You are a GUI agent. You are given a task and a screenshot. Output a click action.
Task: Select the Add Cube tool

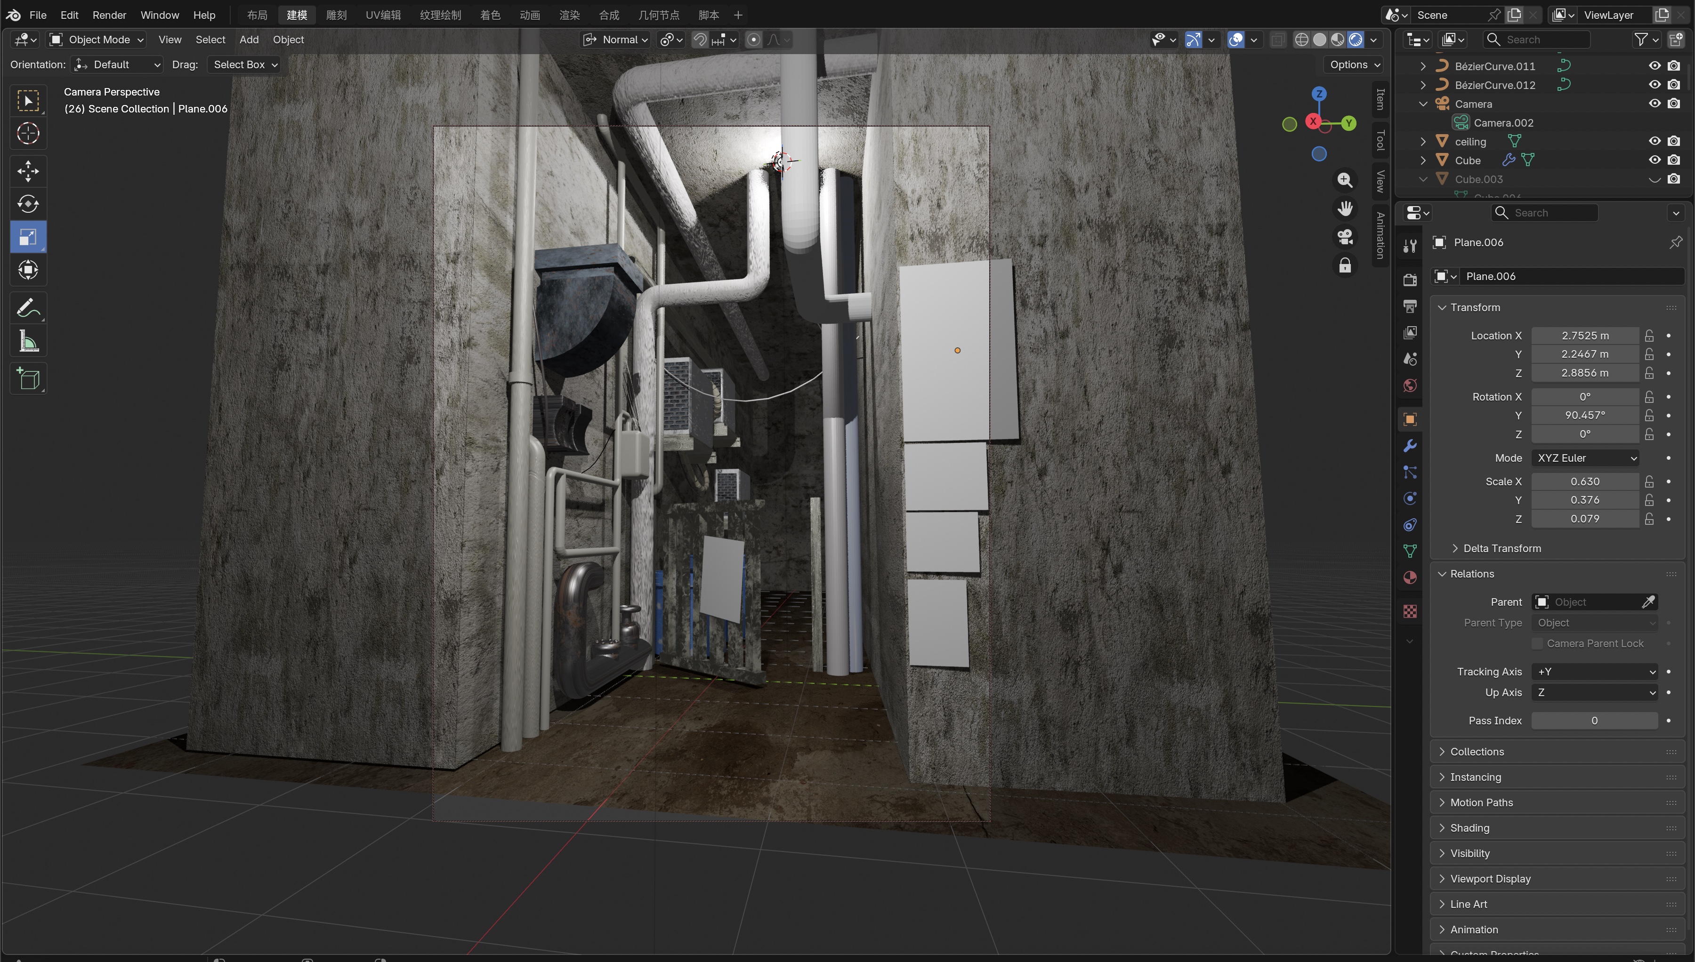click(28, 379)
